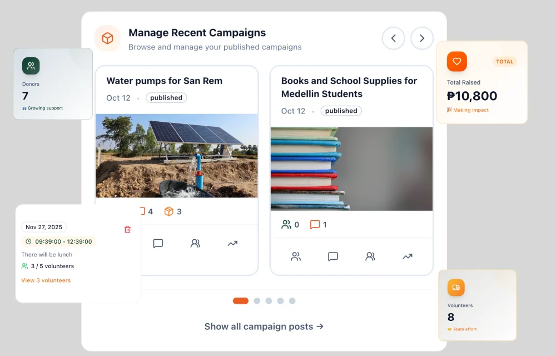Click Team effort label in Volunteers card

(x=464, y=329)
